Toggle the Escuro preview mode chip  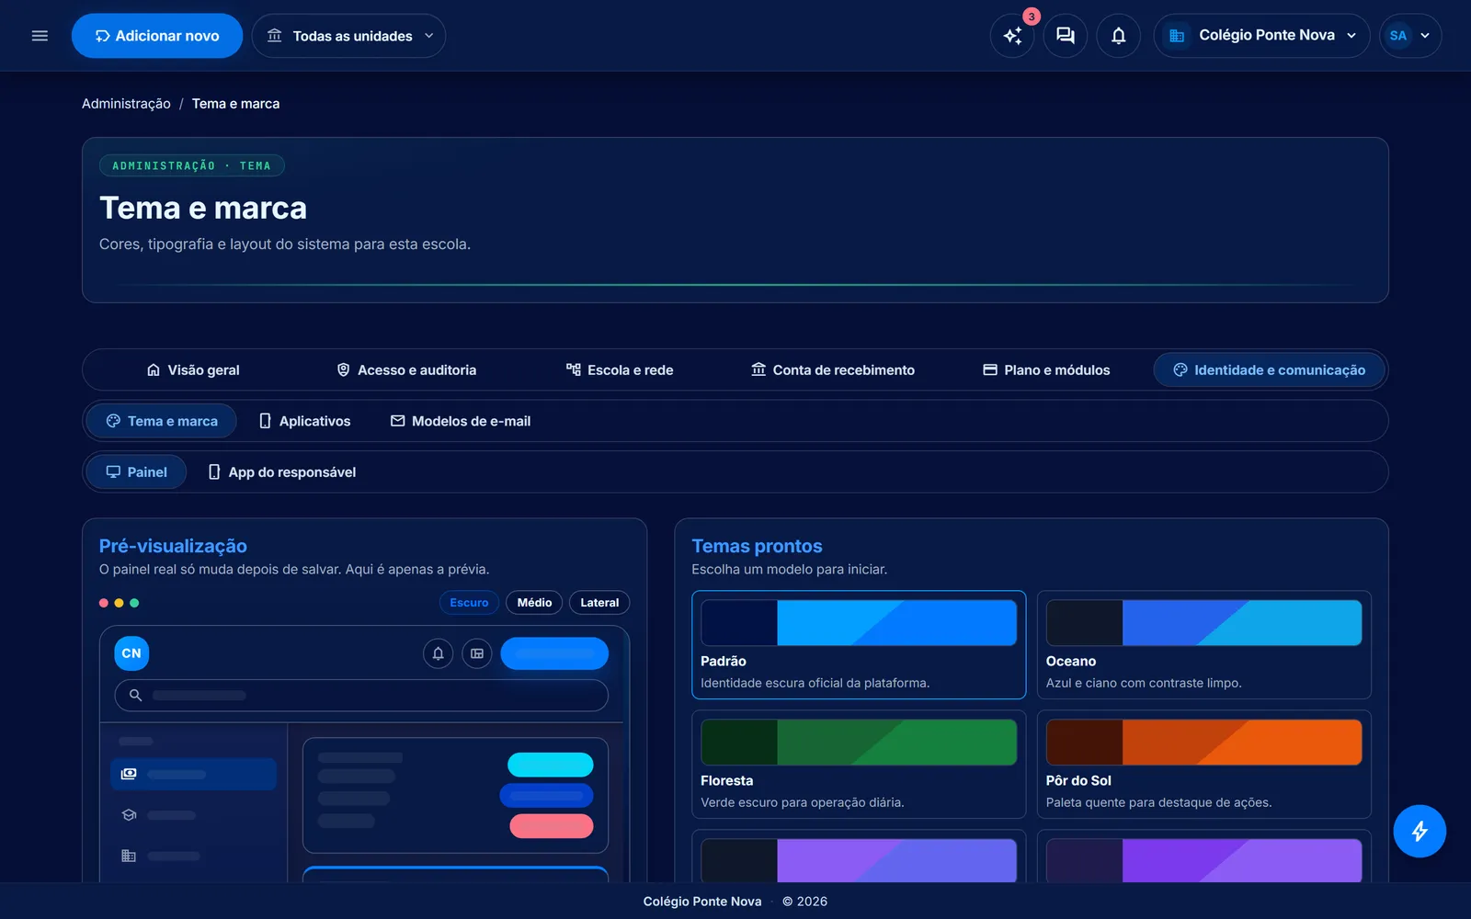pyautogui.click(x=469, y=603)
